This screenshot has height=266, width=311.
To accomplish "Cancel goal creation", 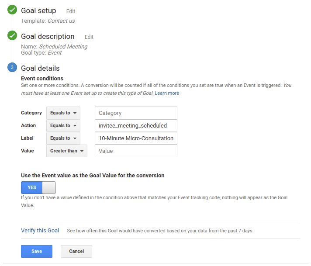I will (x=76, y=251).
